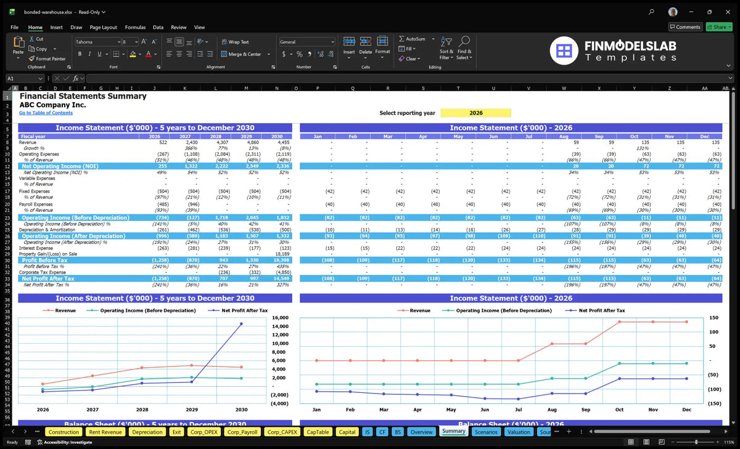
Task: Click the Borders icon
Action: (x=116, y=54)
